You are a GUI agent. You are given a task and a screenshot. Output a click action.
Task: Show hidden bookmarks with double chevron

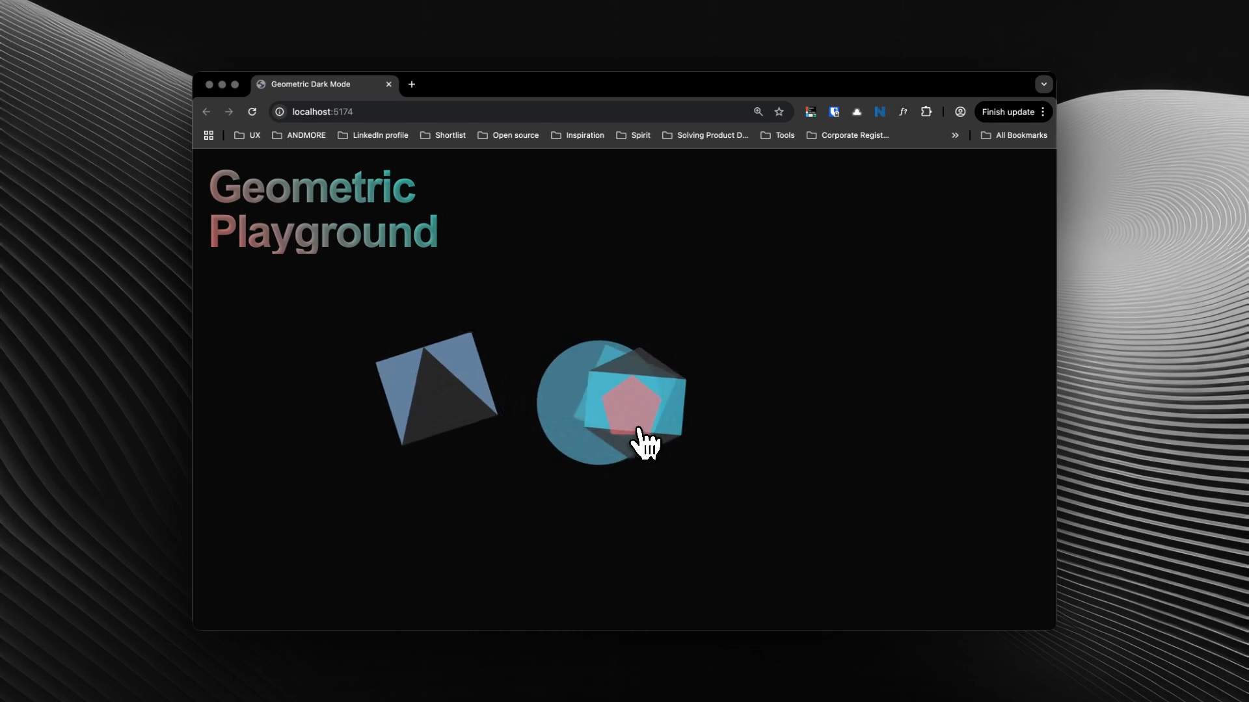tap(955, 135)
